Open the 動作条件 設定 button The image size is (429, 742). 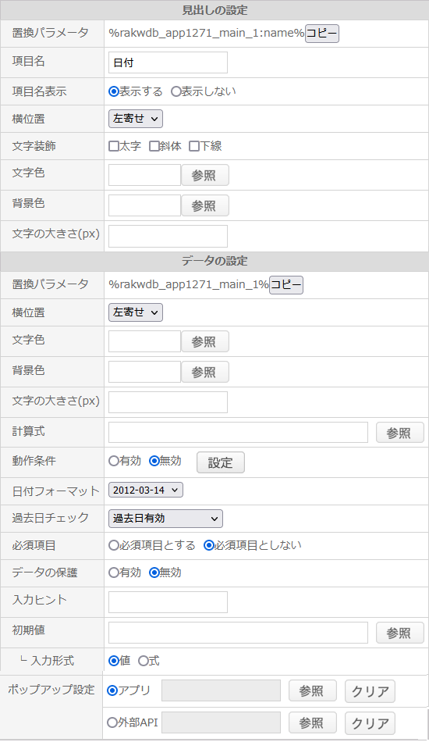(x=221, y=462)
